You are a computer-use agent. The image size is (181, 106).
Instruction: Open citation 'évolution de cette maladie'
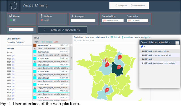coord(160,63)
